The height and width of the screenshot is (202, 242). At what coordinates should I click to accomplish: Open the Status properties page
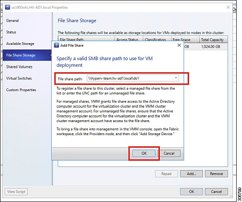[x=11, y=32]
